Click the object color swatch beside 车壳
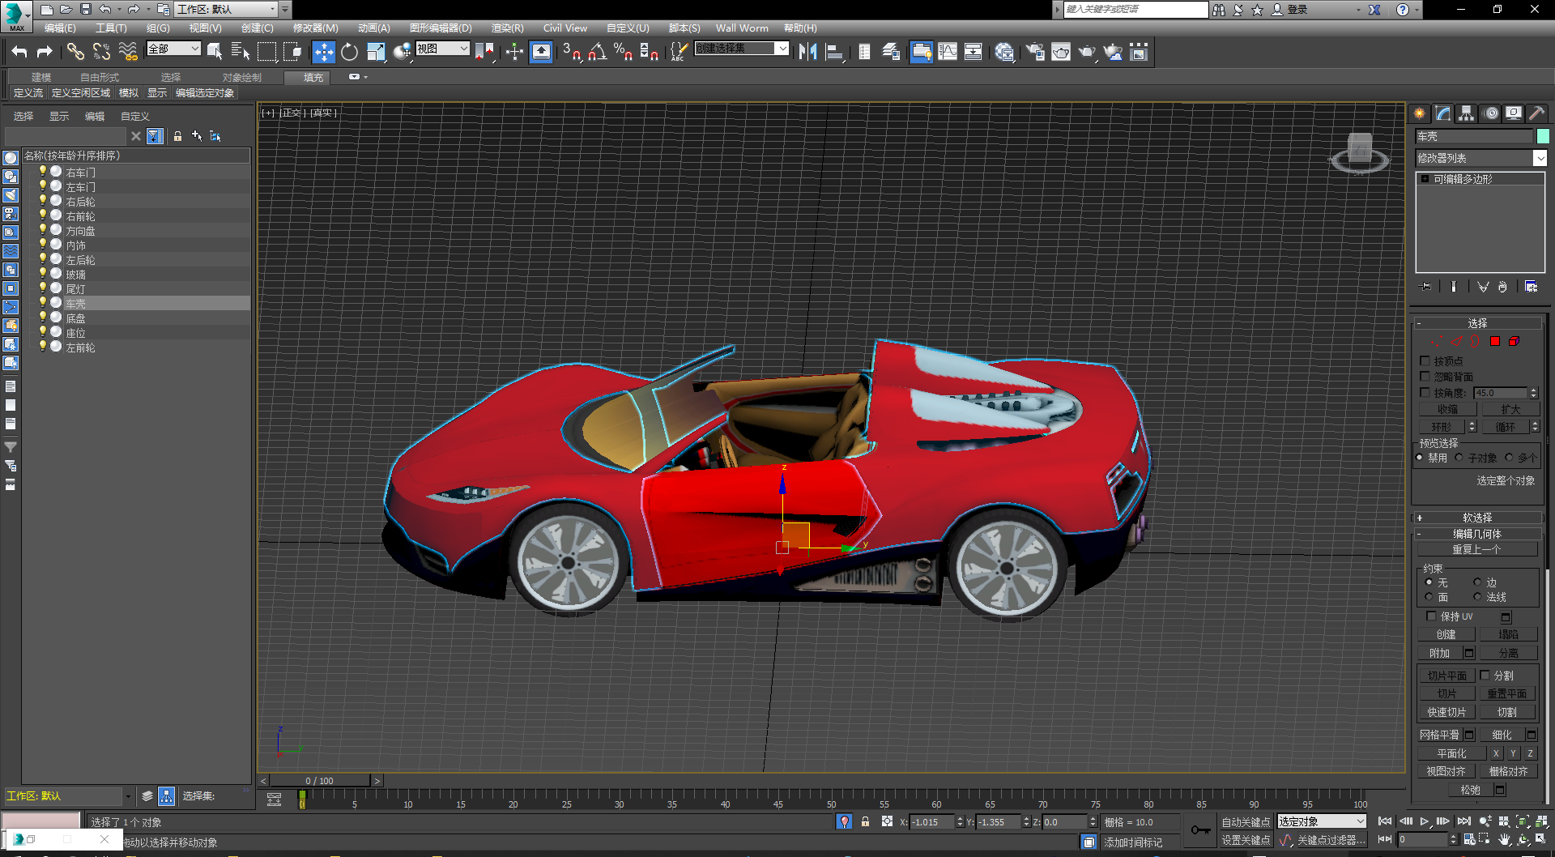The image size is (1555, 857). 1543,137
